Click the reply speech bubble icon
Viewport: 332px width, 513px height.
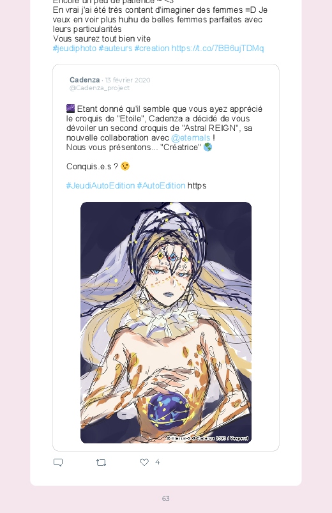coord(58,463)
